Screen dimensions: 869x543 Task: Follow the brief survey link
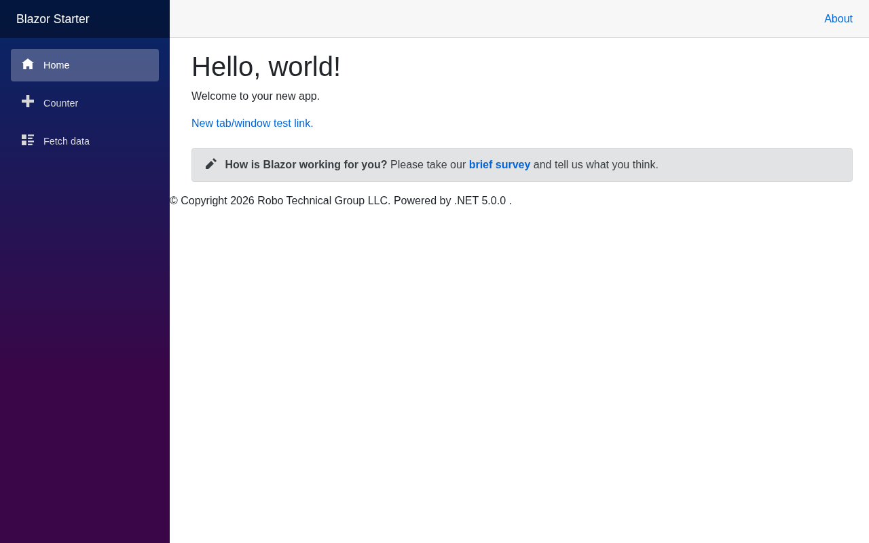(499, 165)
